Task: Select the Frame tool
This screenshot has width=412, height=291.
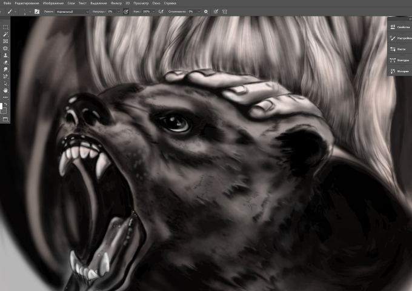Action: click(5, 41)
